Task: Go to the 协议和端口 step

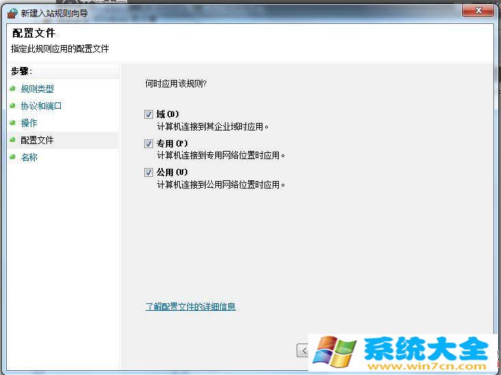Action: pos(41,106)
